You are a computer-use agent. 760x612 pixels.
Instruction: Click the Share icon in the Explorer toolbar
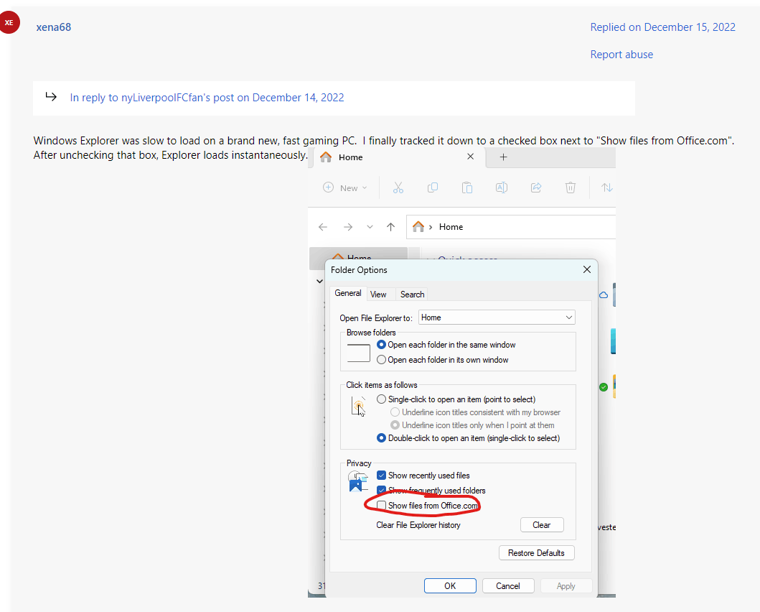click(535, 187)
